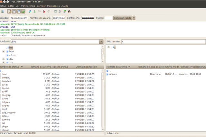Toggle the local directory tree view
The image size is (206, 137).
14,12
